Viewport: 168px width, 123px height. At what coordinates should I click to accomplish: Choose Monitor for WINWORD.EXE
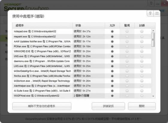click(x=127, y=51)
